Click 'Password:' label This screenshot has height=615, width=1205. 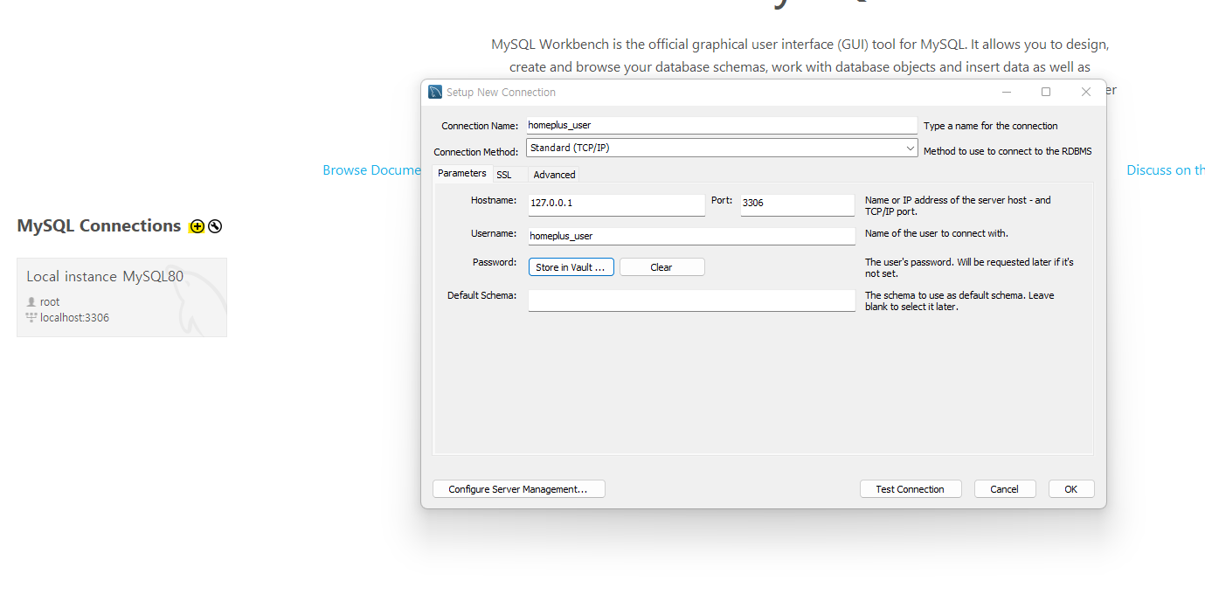click(495, 262)
